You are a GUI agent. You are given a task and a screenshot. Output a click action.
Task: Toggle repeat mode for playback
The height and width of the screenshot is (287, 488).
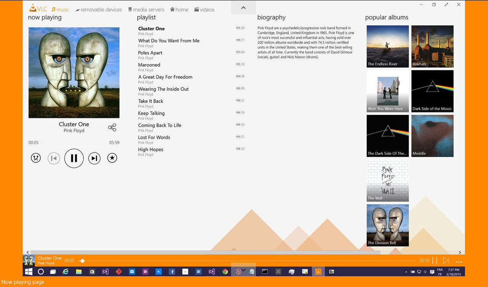(35, 157)
